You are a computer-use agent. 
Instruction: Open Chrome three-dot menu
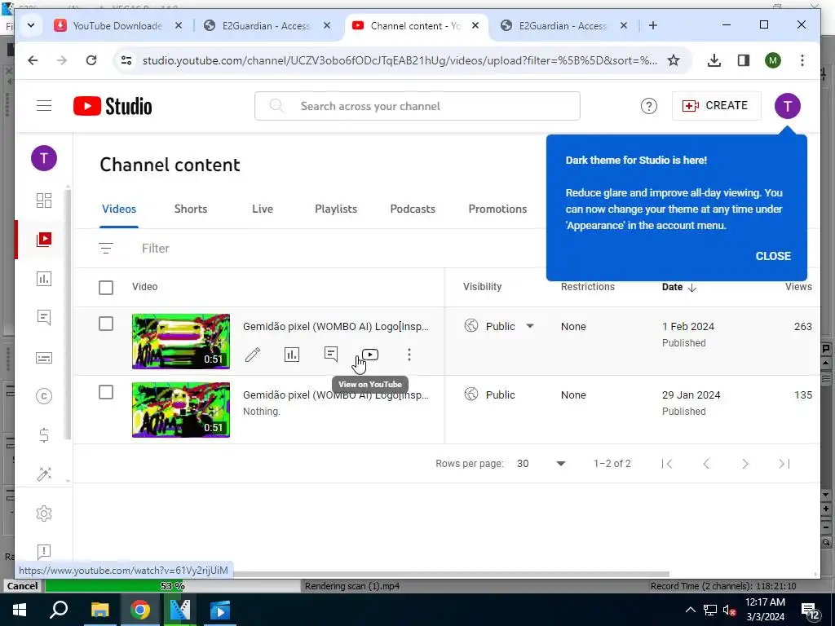(x=802, y=60)
